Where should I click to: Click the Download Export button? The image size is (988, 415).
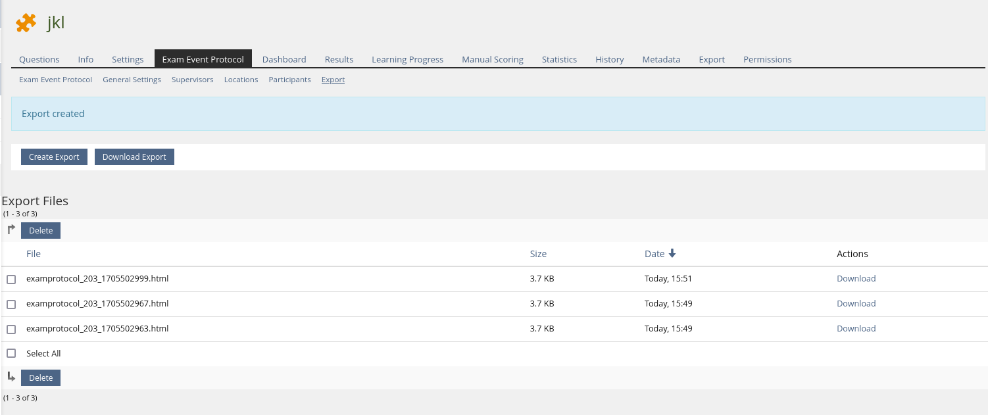(x=134, y=157)
